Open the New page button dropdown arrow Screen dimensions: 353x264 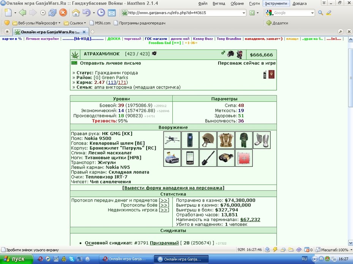[x=15, y=13]
